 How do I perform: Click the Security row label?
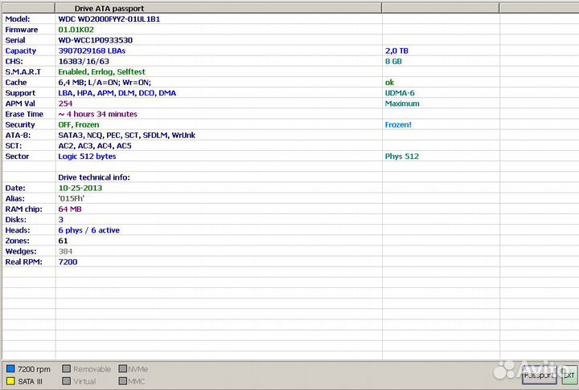(20, 124)
